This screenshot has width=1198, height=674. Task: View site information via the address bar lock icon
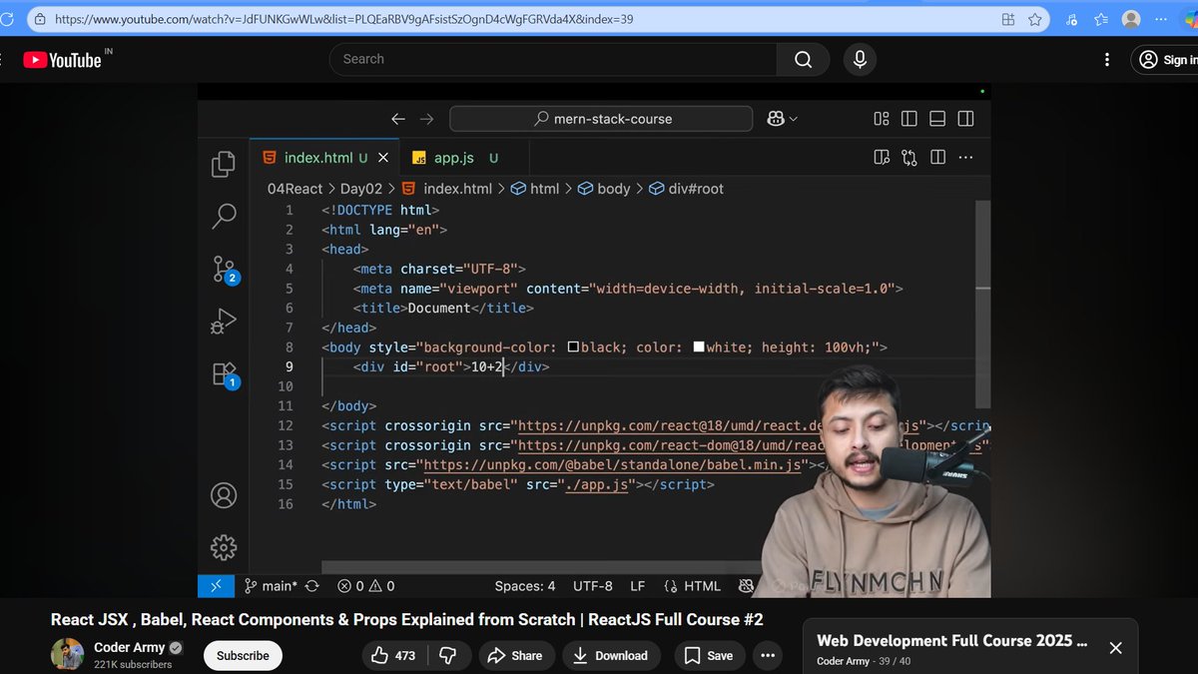click(39, 19)
